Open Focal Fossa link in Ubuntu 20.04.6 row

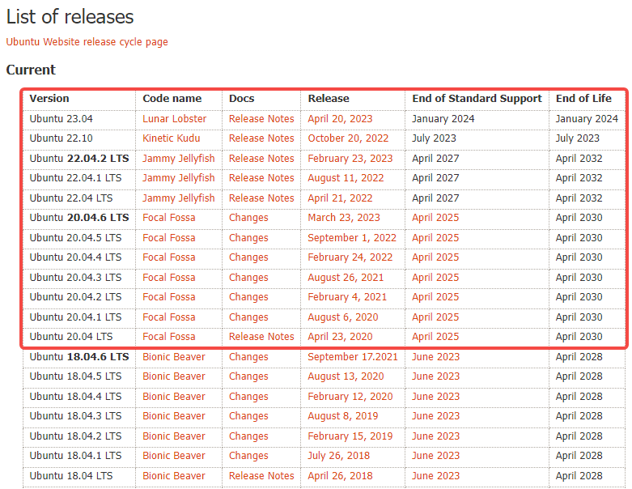(168, 218)
